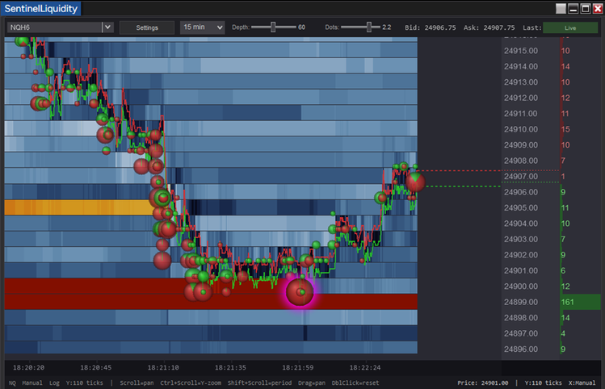Select price level 24900.00 in ladder
The image size is (605, 389).
[520, 287]
